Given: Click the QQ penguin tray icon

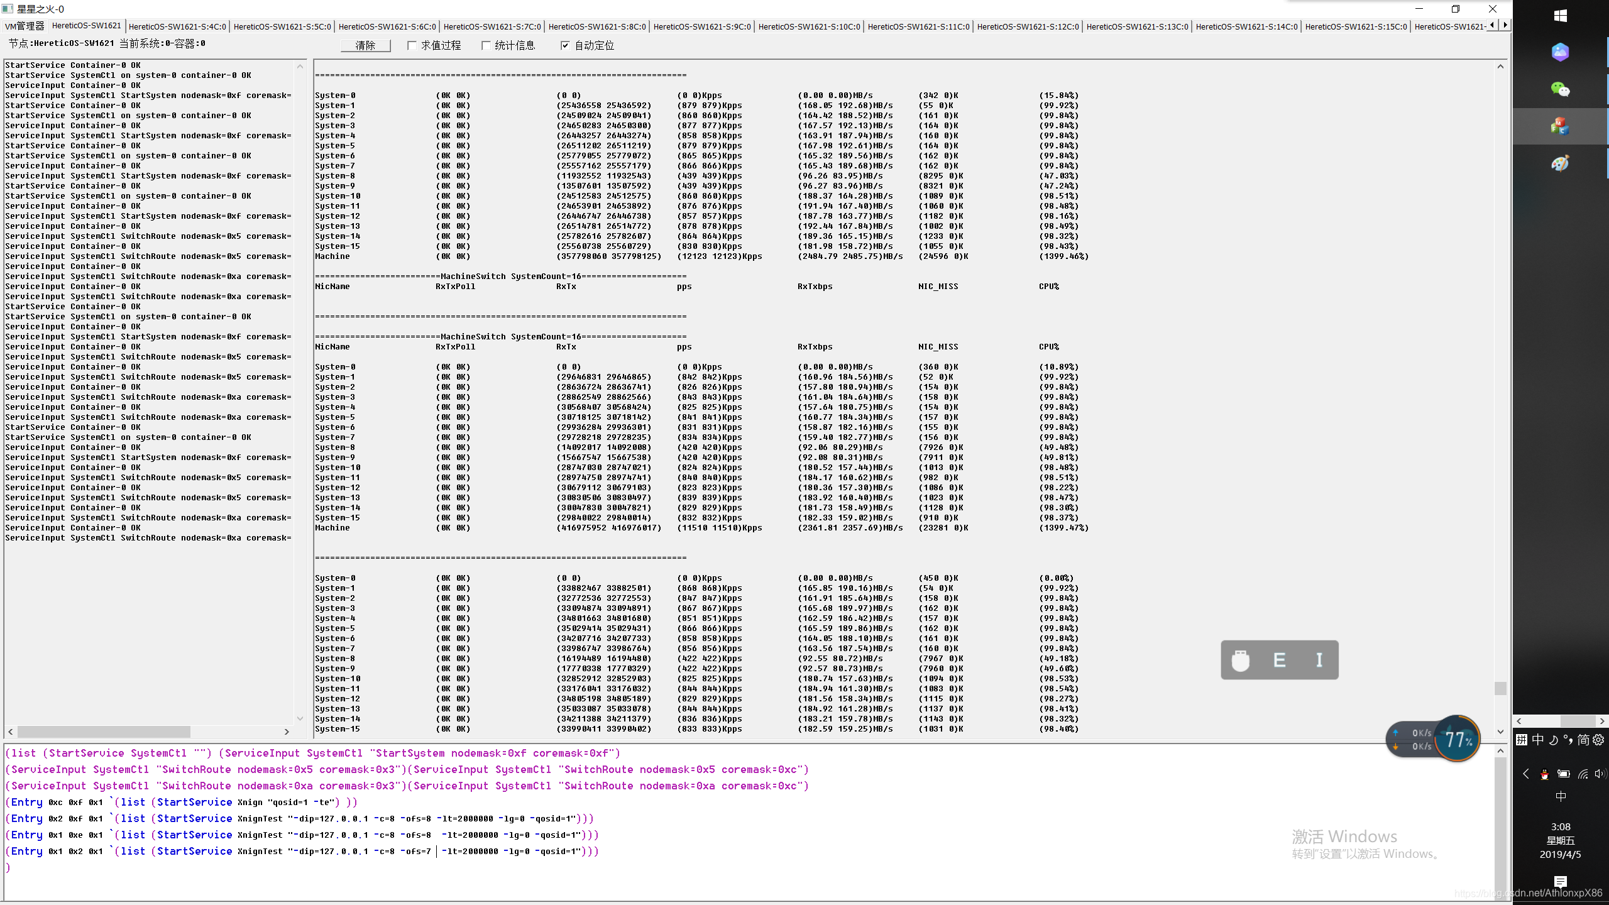Looking at the screenshot, I should [1544, 774].
